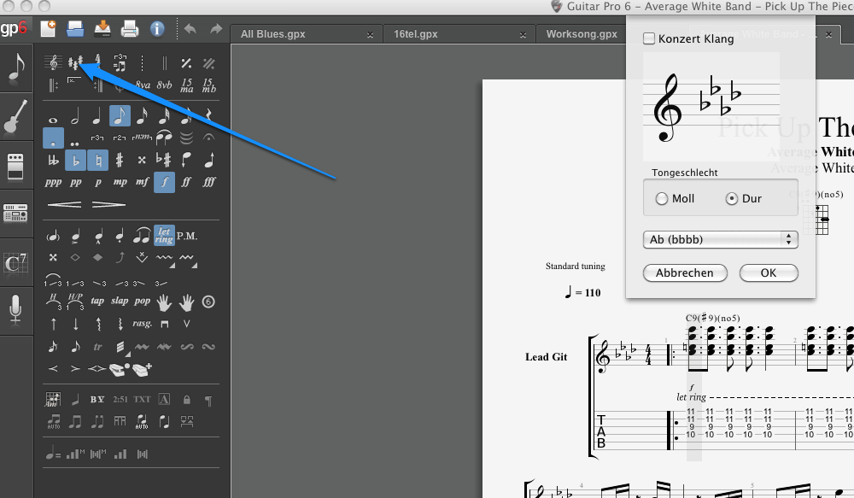Apply the 8vb octave marking

click(164, 85)
